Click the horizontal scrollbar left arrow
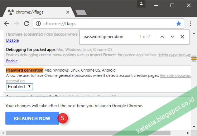The image size is (197, 136). tap(3, 133)
